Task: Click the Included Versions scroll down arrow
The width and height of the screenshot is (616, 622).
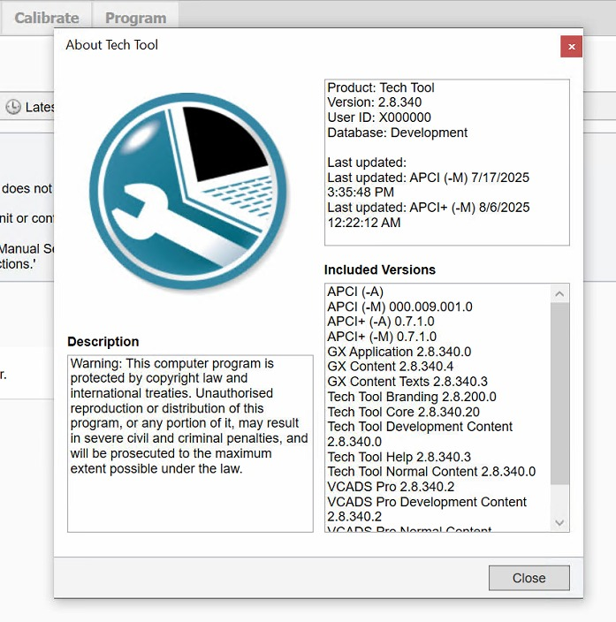Action: click(x=559, y=523)
